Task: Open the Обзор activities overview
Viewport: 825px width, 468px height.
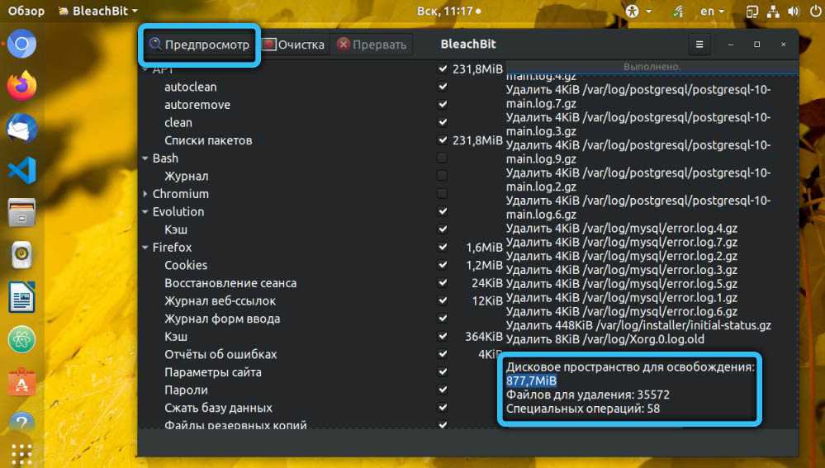Action: click(26, 12)
